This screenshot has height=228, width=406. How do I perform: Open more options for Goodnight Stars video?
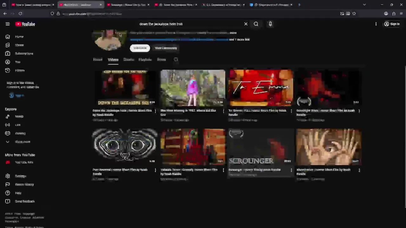[359, 111]
